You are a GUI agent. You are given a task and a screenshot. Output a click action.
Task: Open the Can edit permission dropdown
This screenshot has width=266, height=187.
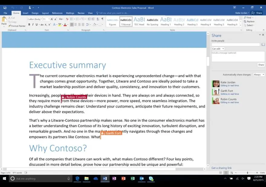coord(218,49)
